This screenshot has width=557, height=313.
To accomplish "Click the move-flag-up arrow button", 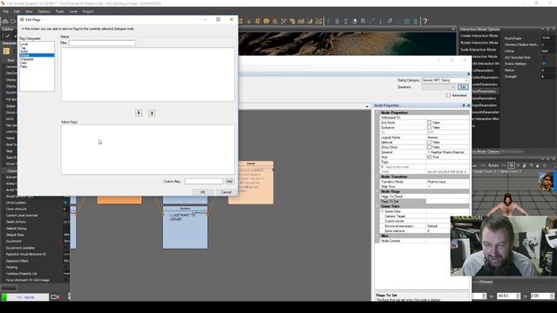I will [151, 113].
